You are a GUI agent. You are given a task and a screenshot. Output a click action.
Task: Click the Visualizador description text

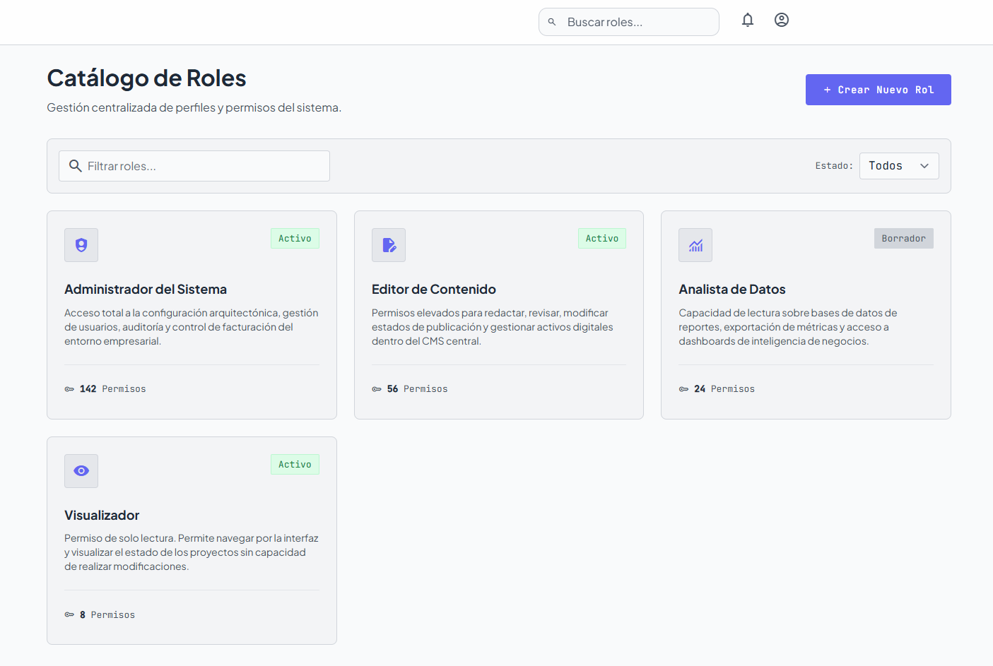click(192, 552)
